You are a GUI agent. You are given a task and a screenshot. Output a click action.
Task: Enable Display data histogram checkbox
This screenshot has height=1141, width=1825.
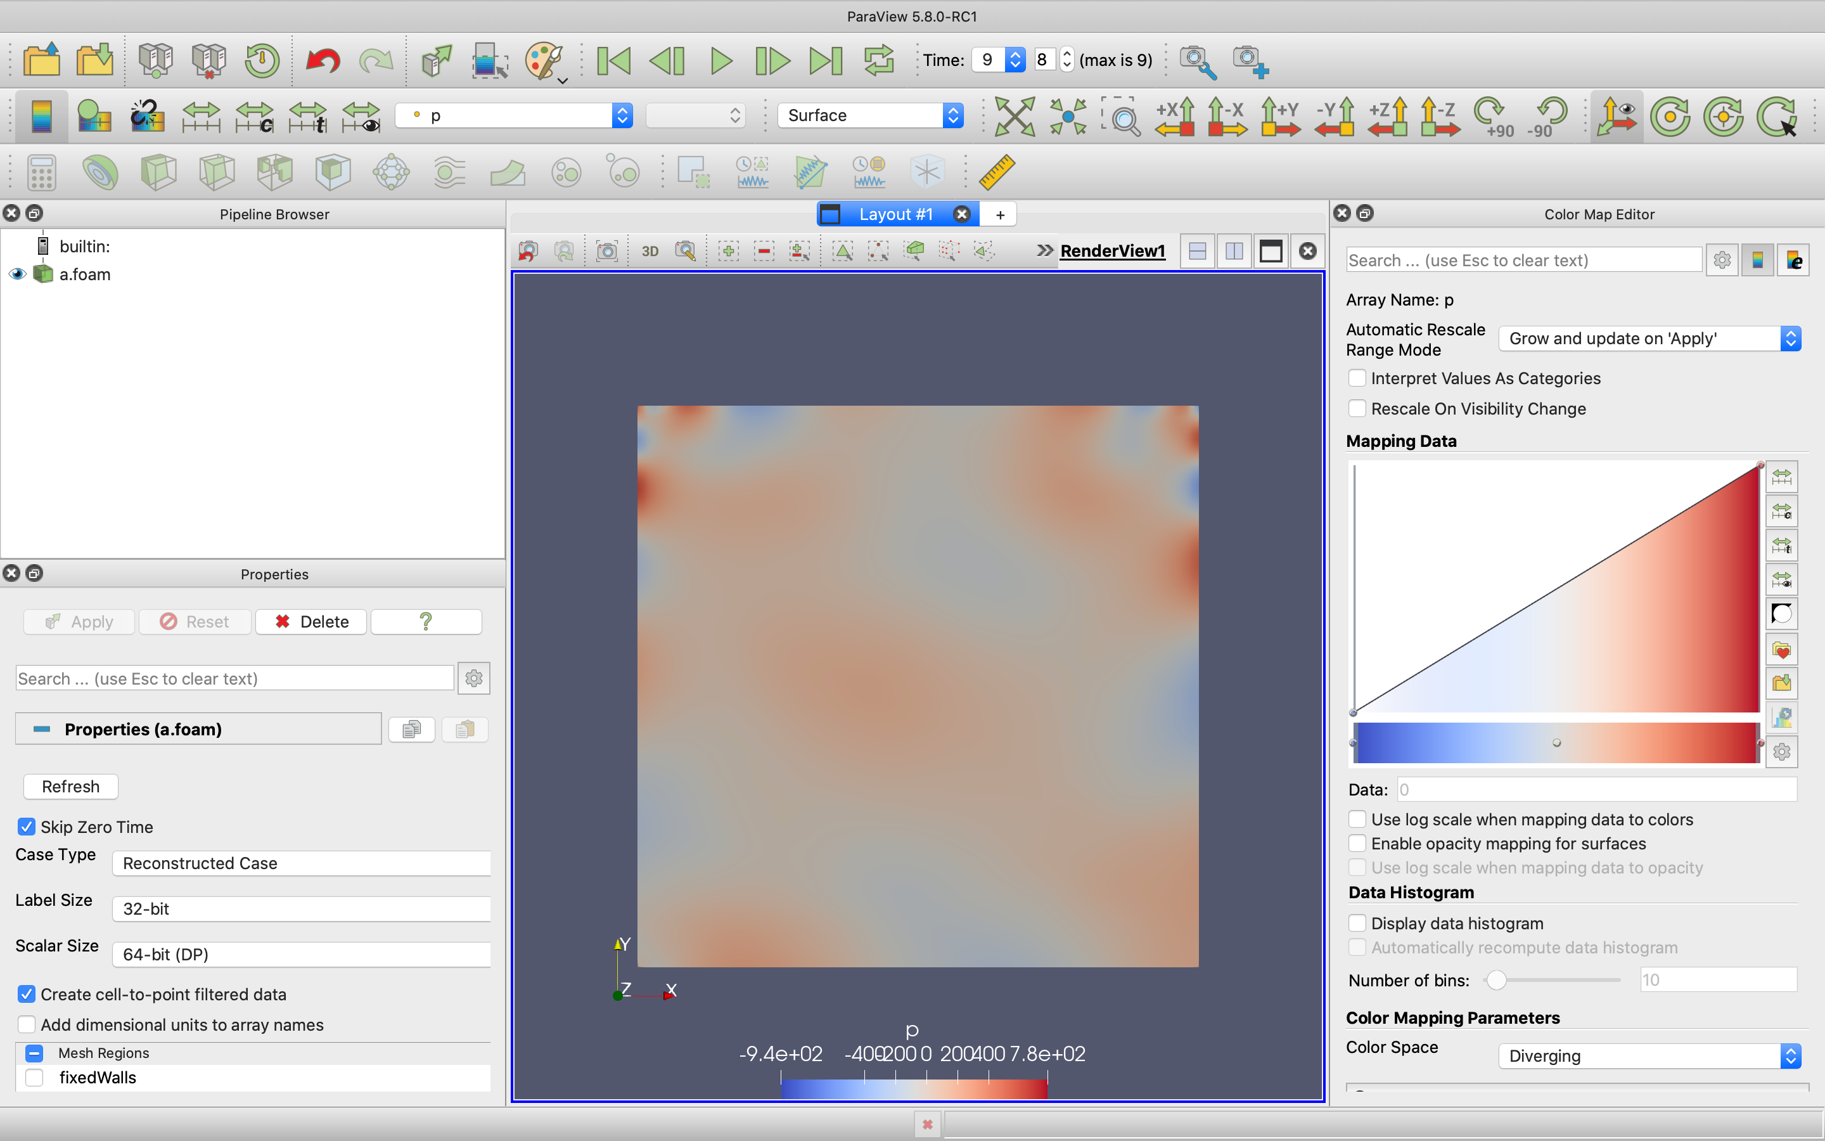(1357, 923)
